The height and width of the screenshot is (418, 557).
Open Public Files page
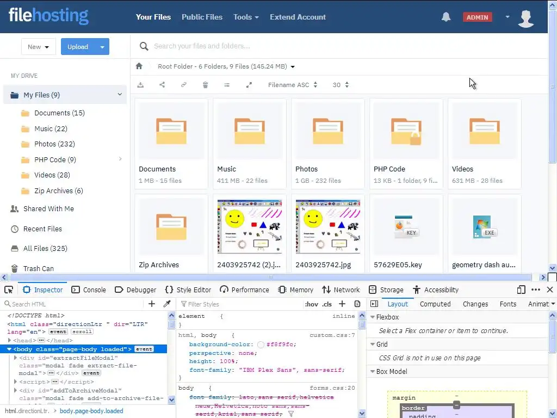pos(202,17)
